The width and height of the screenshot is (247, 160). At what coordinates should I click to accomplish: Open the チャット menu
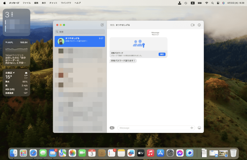(53, 3)
